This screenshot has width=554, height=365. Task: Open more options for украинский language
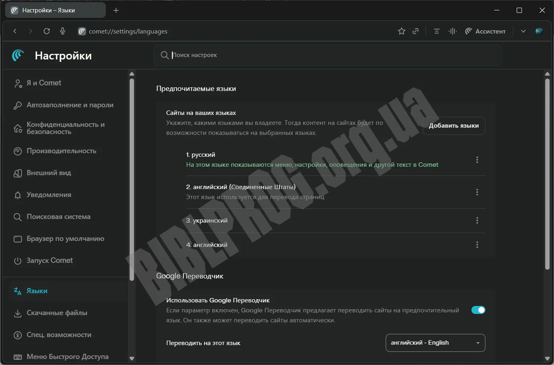(x=477, y=221)
